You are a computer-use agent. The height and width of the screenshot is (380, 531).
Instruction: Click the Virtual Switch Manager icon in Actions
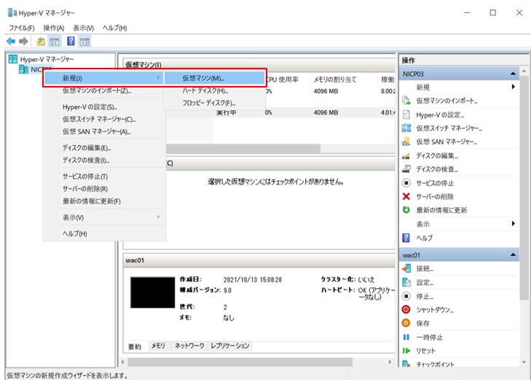click(x=406, y=128)
